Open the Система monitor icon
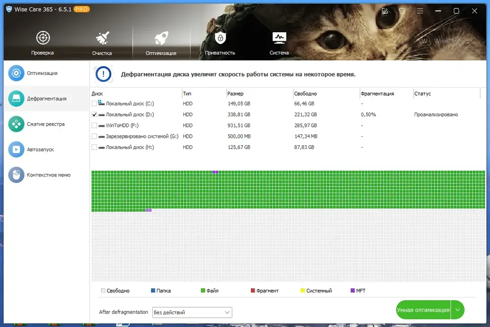 click(x=279, y=38)
